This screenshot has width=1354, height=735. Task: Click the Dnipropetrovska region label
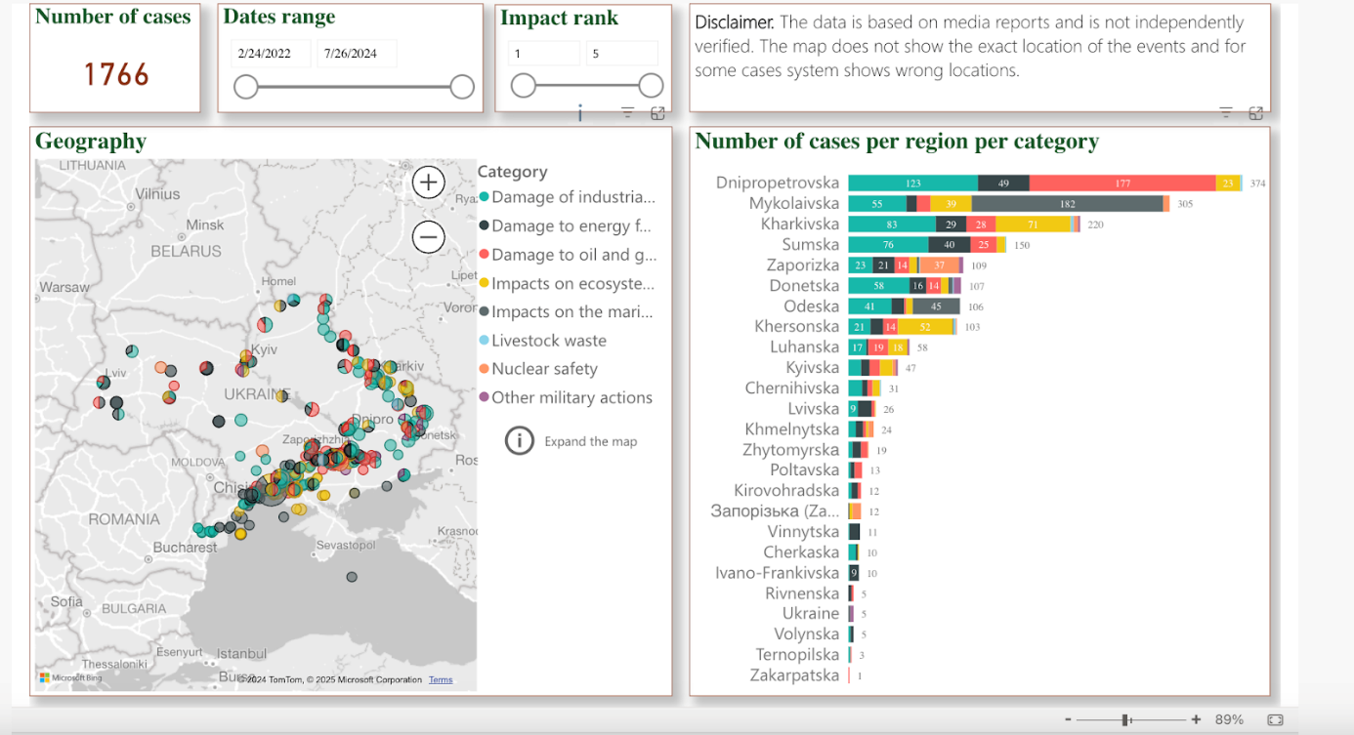click(778, 183)
